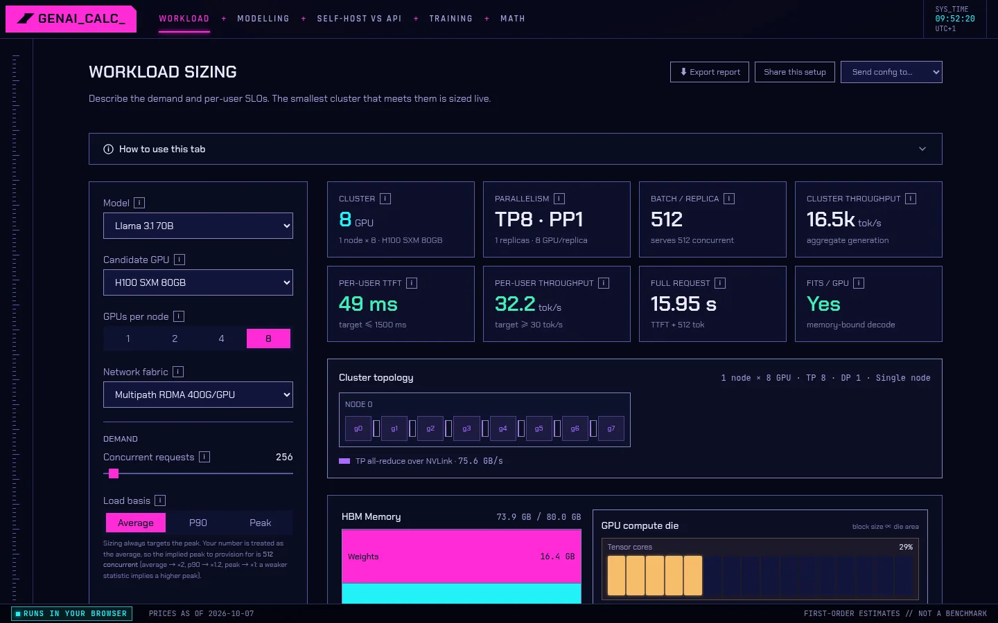
Task: Click the Weights block in HBM Memory bar
Action: (462, 557)
